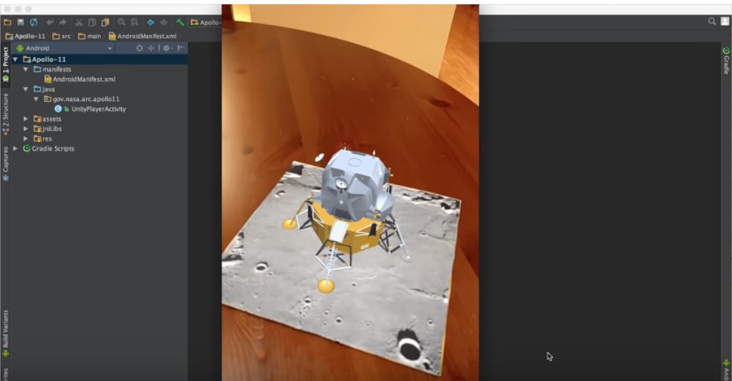This screenshot has height=381, width=732.
Task: Click the user icon at top right
Action: pos(725,21)
